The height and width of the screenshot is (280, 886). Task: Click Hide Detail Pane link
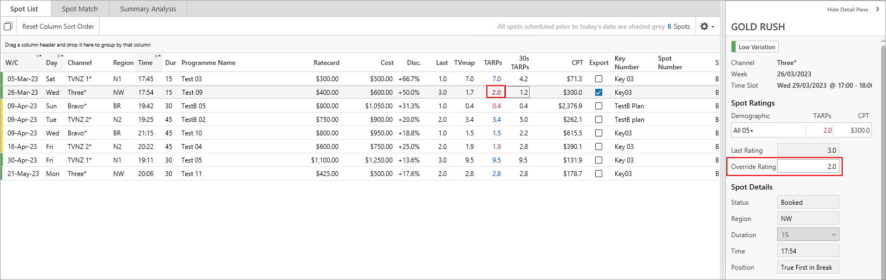[848, 9]
